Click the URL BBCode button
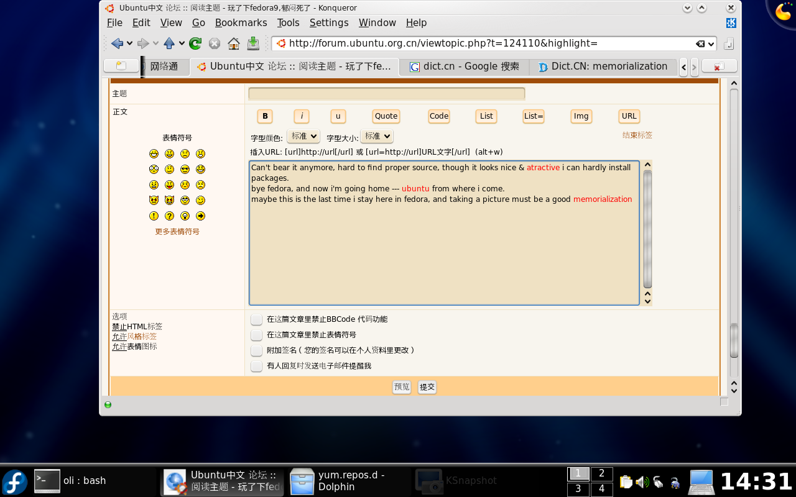The image size is (796, 497). coord(629,116)
